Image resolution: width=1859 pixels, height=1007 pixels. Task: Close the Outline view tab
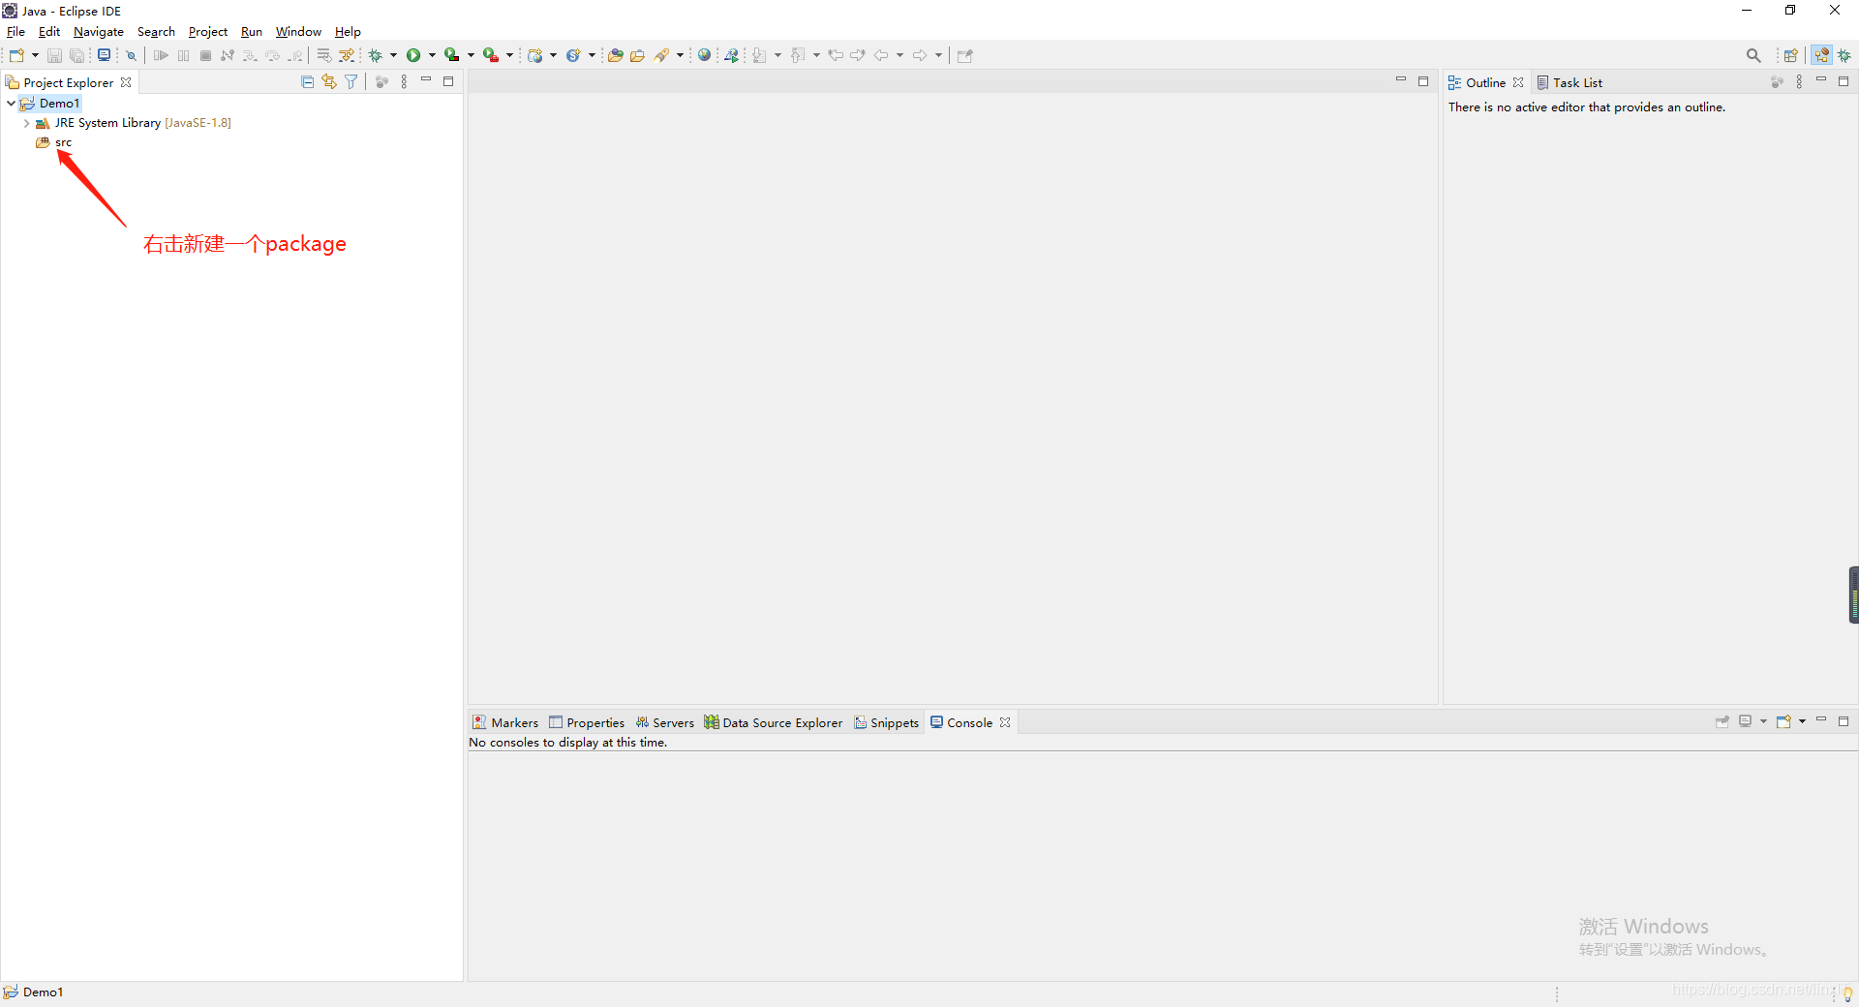[1518, 82]
